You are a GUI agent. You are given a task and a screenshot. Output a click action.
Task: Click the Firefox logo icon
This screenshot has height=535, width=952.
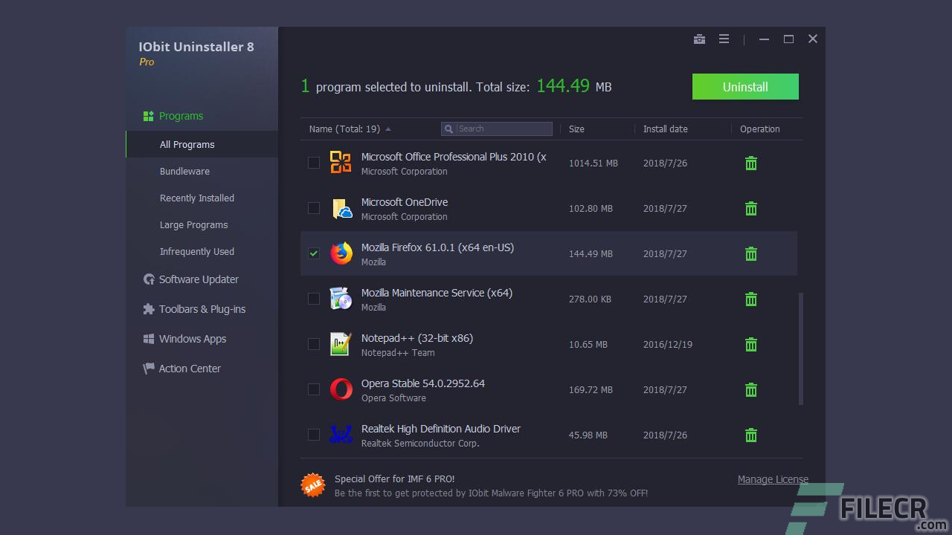pyautogui.click(x=341, y=253)
